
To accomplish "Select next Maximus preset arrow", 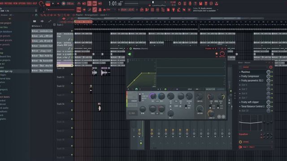I will pyautogui.click(x=215, y=49).
